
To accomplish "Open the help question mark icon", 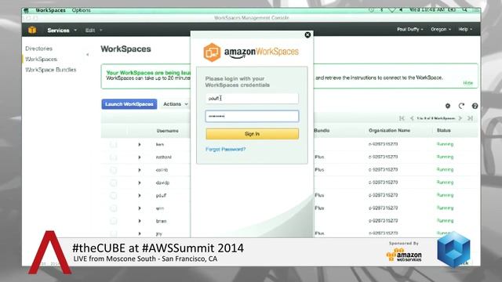I will point(475,106).
